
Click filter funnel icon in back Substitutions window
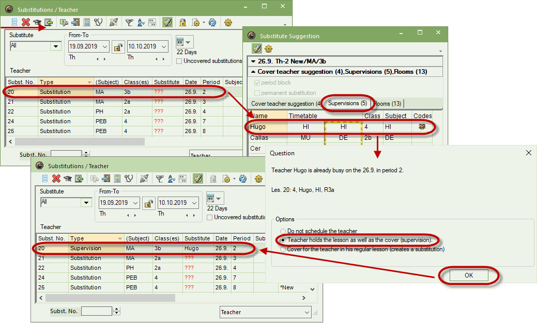[129, 23]
